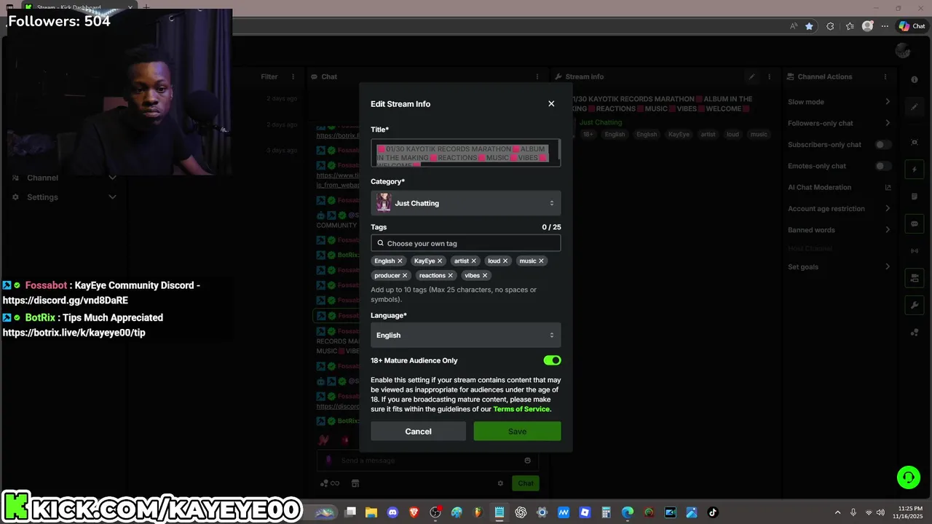Open the Filter panel three-dot menu
This screenshot has height=524, width=932.
pyautogui.click(x=293, y=76)
